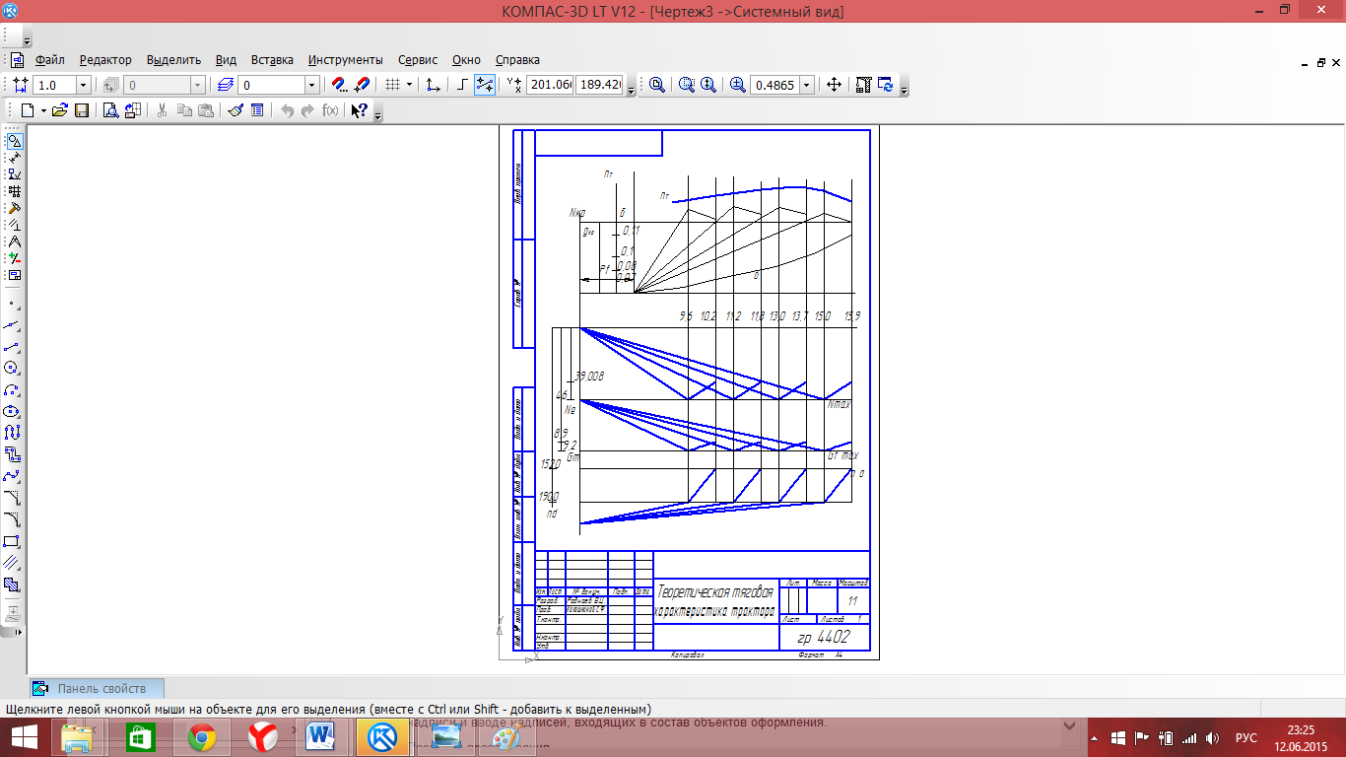Click the zoom by frame icon
The width and height of the screenshot is (1346, 757).
687,85
